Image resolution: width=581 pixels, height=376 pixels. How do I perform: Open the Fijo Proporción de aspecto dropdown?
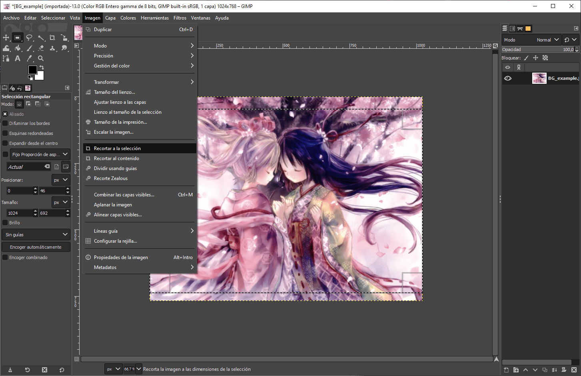point(40,154)
